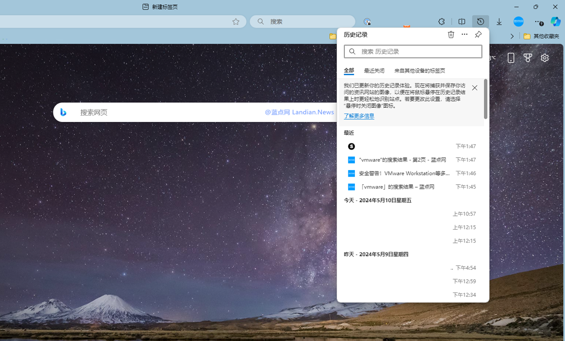Open page settings gear on new tab page
This screenshot has width=565, height=341.
pos(545,58)
